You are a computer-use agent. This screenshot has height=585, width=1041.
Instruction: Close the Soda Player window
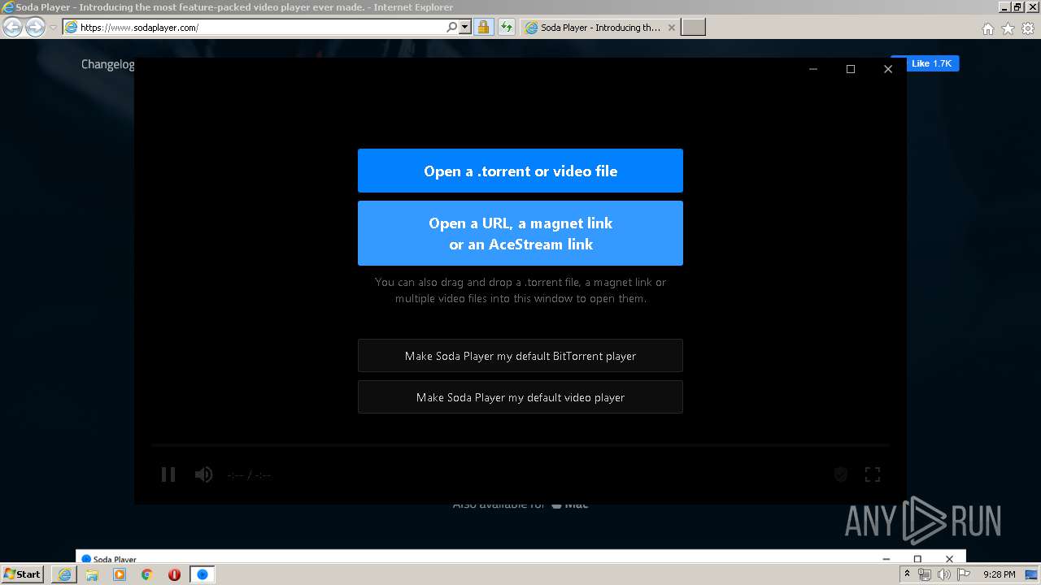point(888,69)
